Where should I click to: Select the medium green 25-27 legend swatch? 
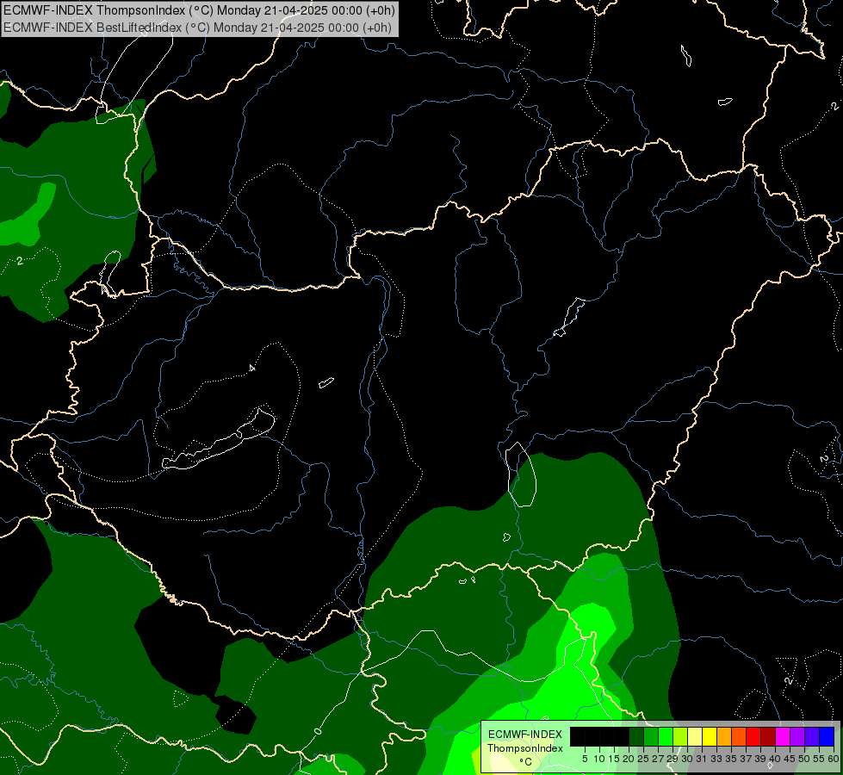pyautogui.click(x=650, y=736)
